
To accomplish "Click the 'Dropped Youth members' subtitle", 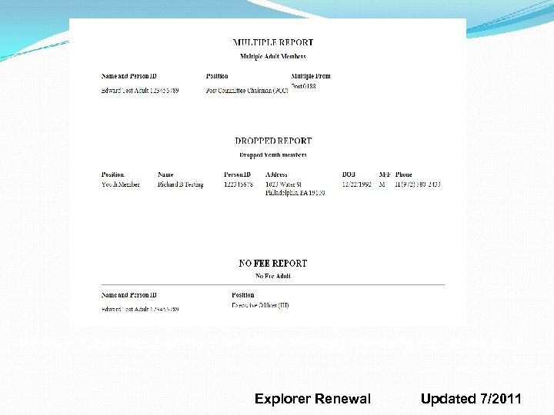I will point(272,154).
